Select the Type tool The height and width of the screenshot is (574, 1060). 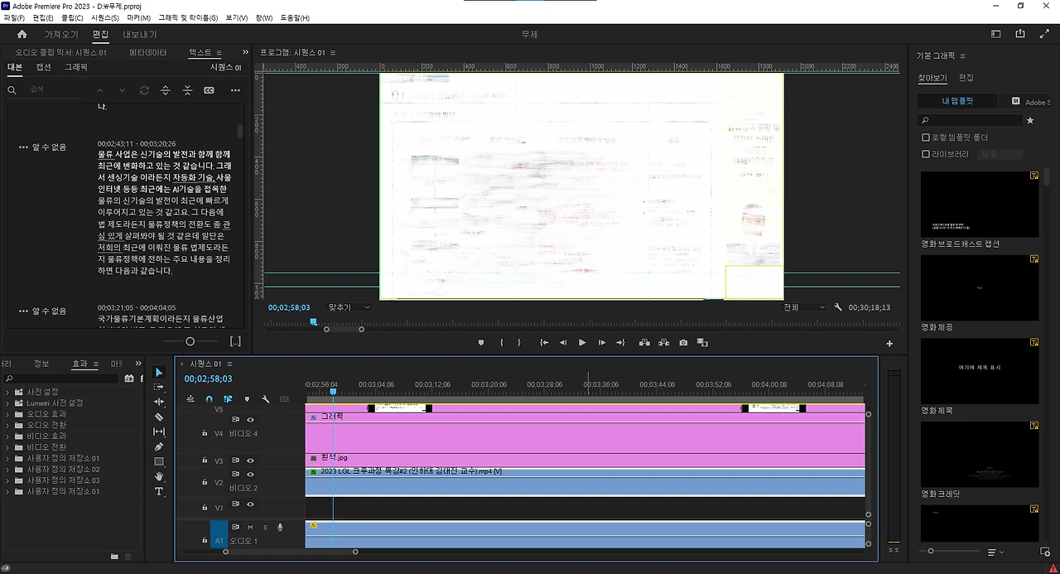159,491
